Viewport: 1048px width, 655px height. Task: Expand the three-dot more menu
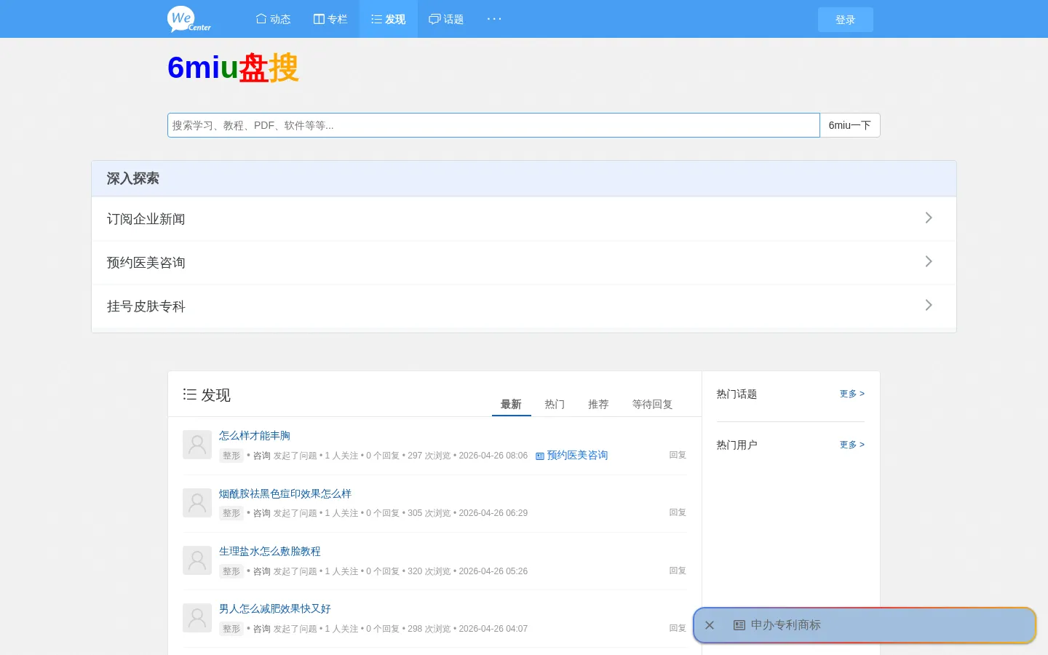pyautogui.click(x=494, y=19)
